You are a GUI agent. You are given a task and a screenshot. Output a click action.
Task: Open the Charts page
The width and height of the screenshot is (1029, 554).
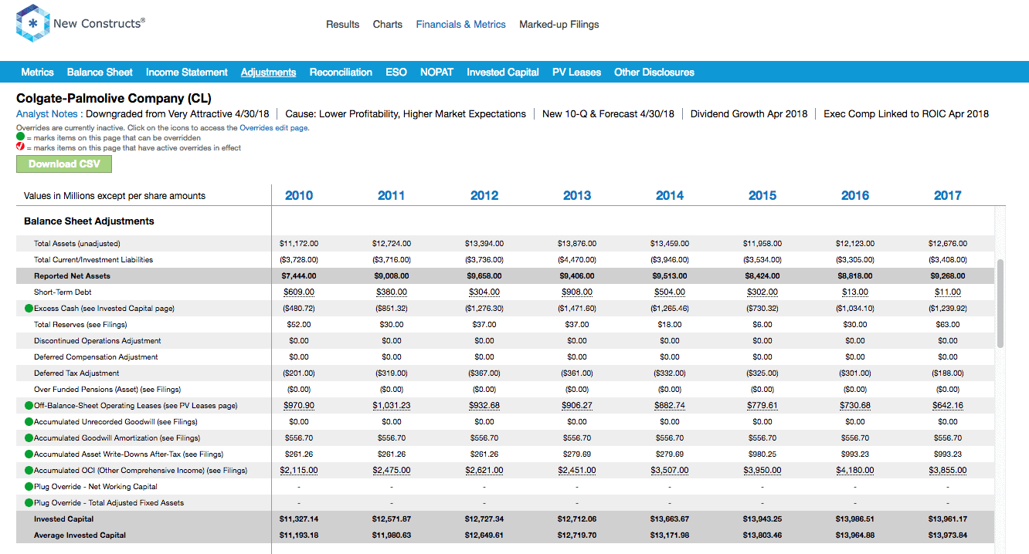pos(387,25)
